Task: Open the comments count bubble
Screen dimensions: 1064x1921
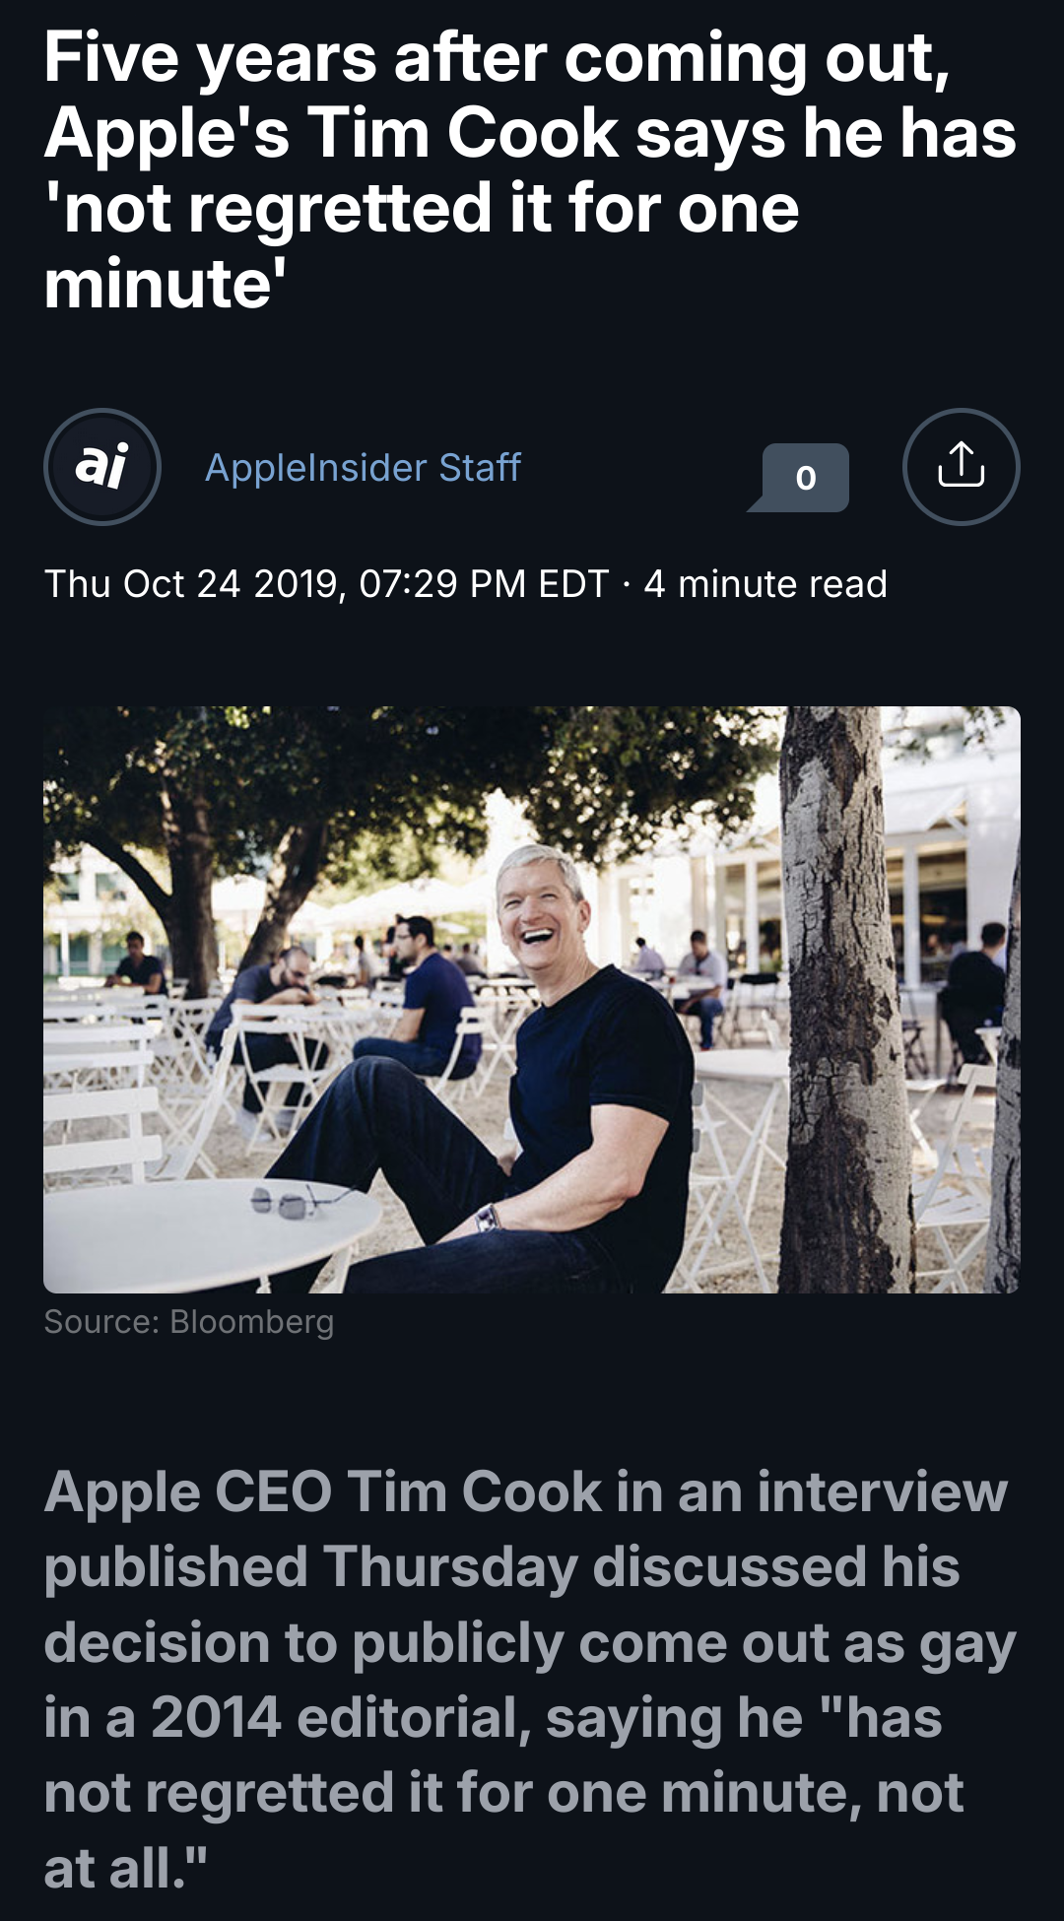Action: click(x=804, y=478)
